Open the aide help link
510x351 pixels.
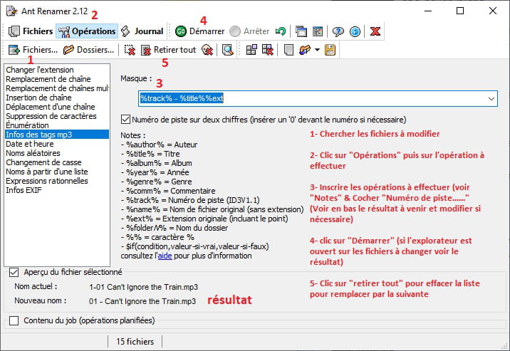click(165, 256)
